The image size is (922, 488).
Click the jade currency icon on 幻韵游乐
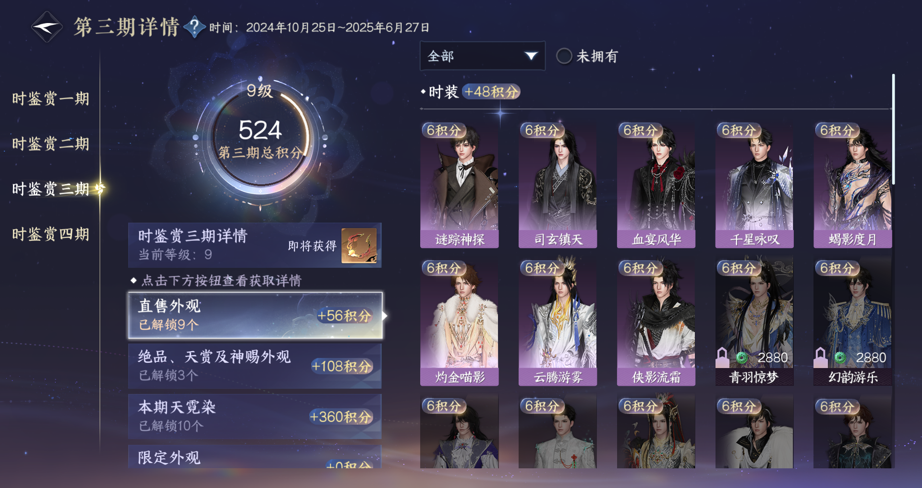pyautogui.click(x=840, y=357)
